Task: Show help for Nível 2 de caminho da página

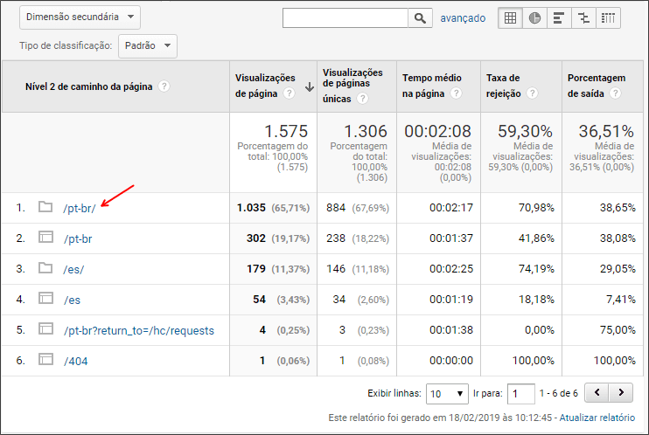Action: 164,86
